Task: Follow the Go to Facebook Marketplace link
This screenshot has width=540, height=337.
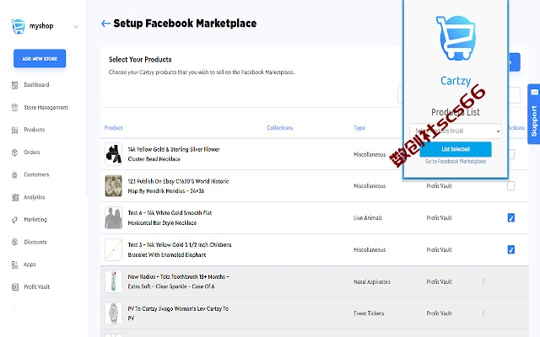Action: coord(456,161)
